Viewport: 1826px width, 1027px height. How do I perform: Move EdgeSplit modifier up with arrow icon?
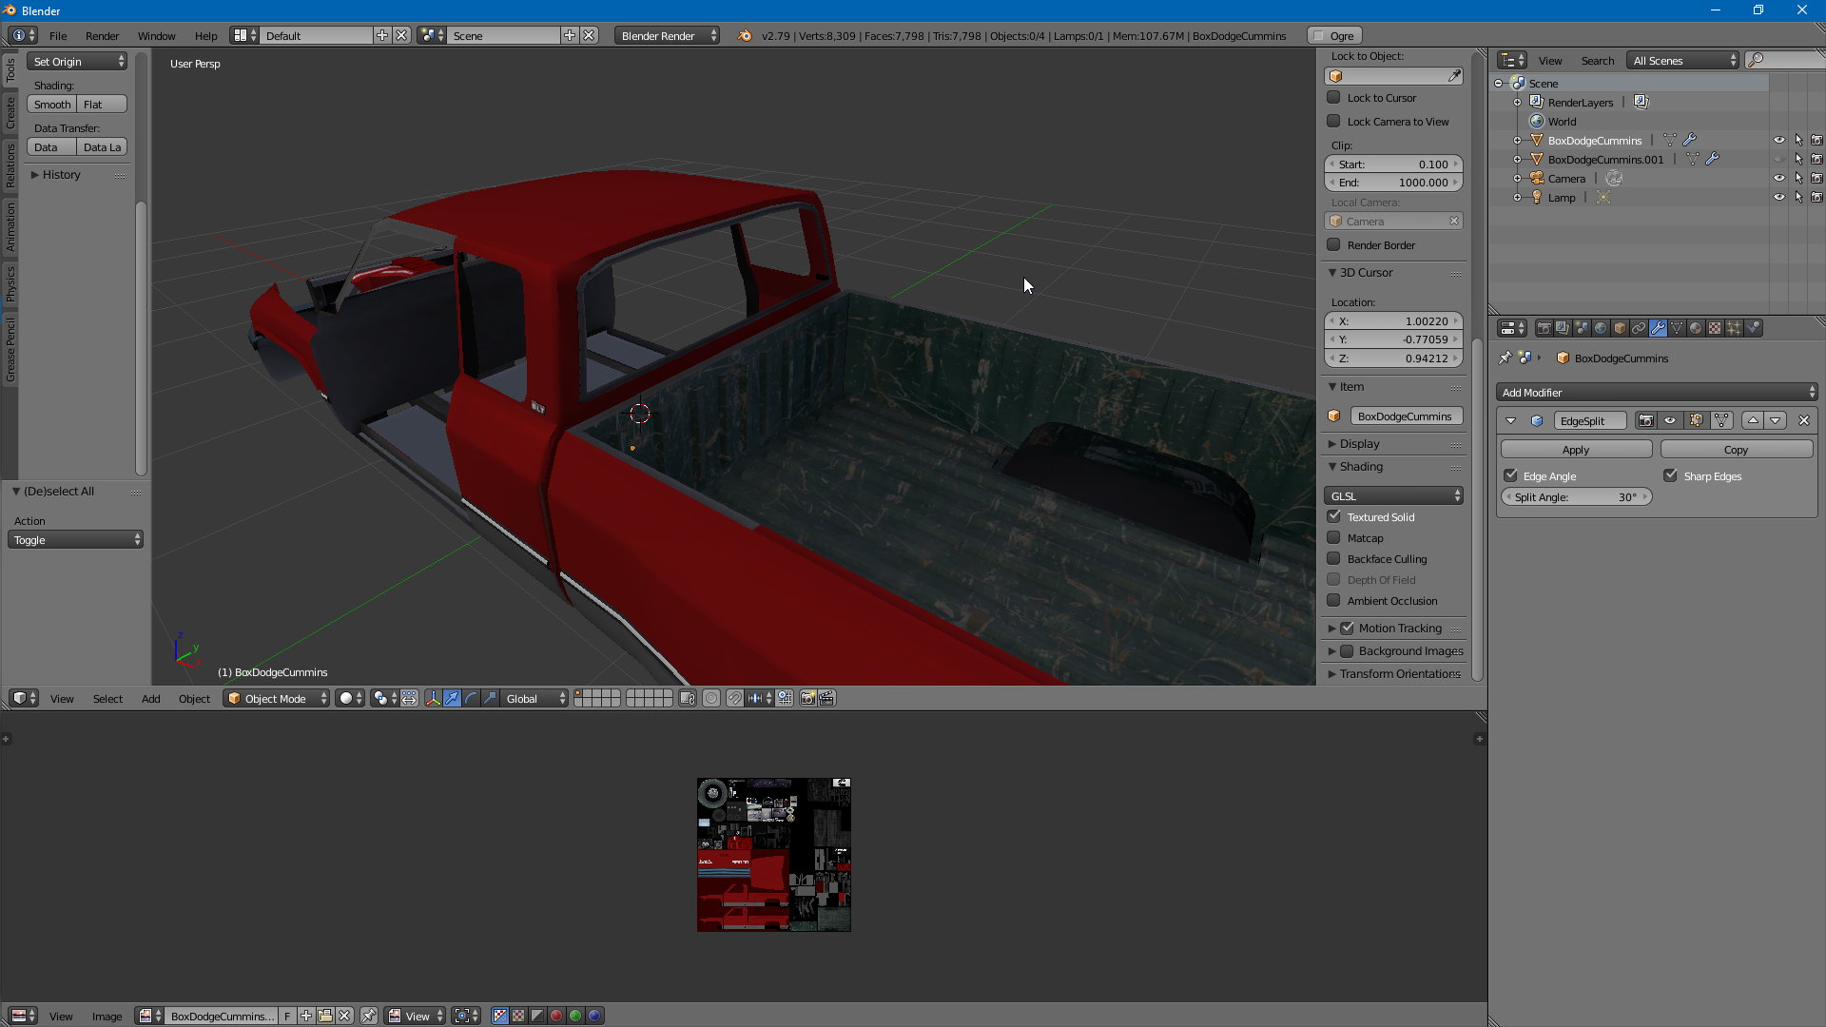[1753, 420]
